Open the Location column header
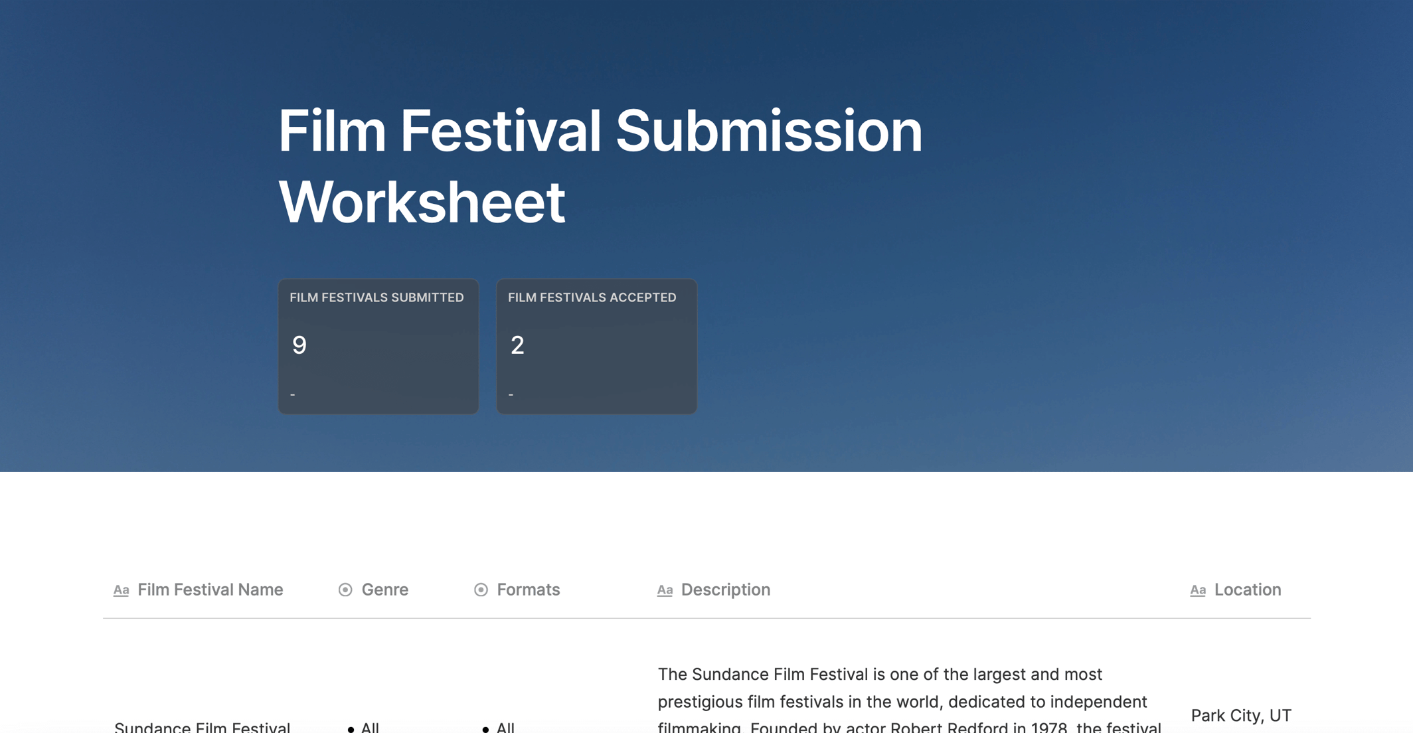This screenshot has height=733, width=1413. tap(1236, 590)
